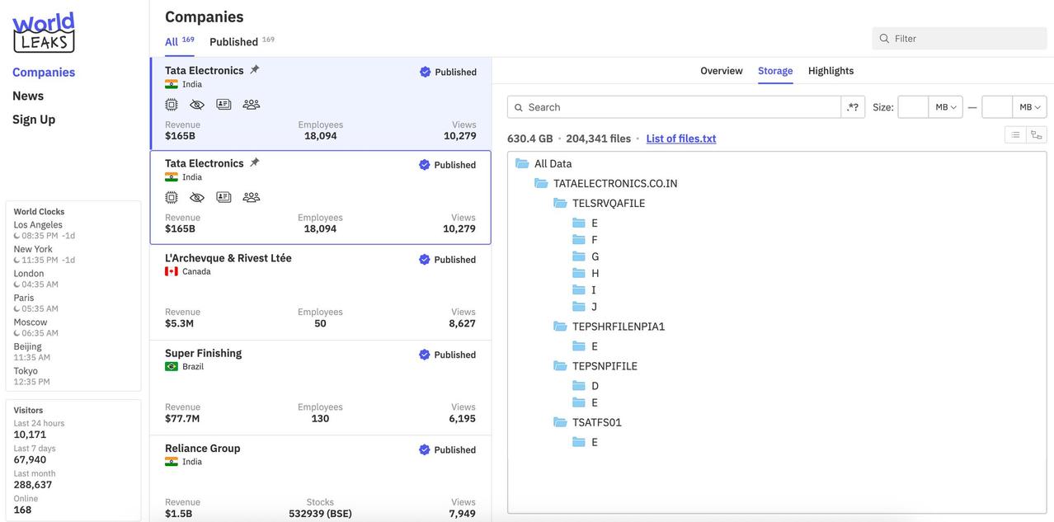Open the minimum size MB unit dropdown
Image resolution: width=1054 pixels, height=522 pixels.
946,107
